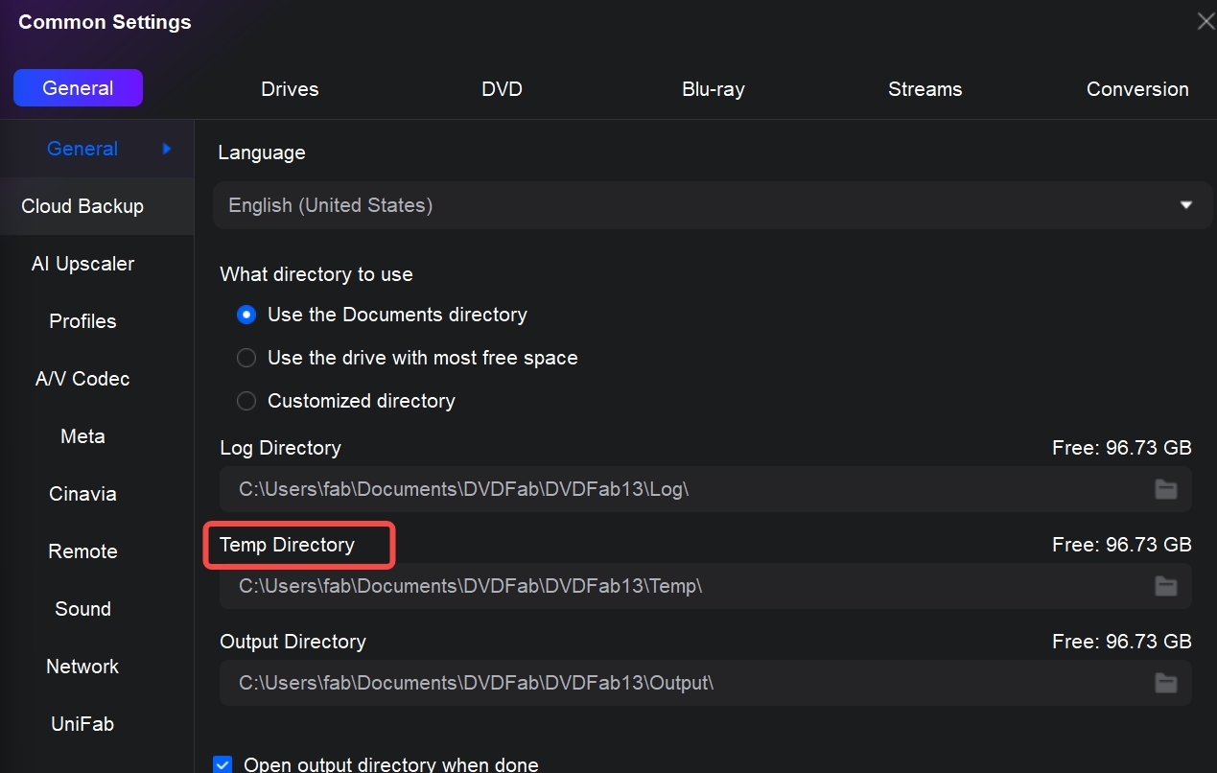Switch to the Conversion tab
1217x773 pixels.
(1137, 89)
